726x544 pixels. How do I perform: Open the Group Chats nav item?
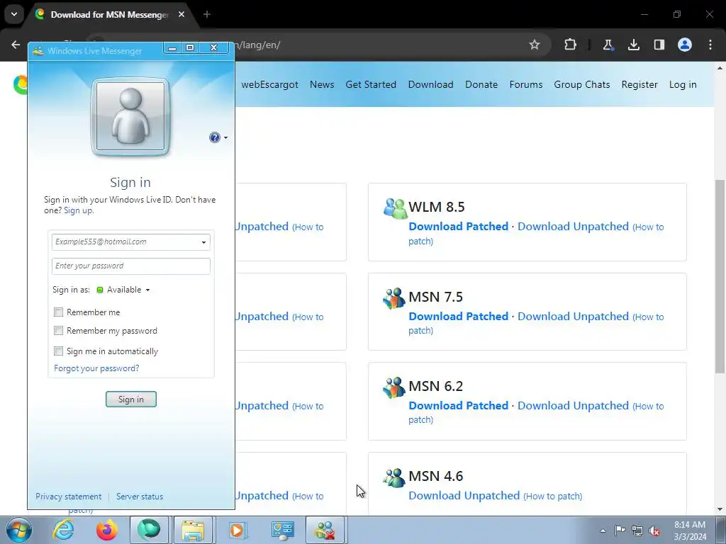[582, 85]
